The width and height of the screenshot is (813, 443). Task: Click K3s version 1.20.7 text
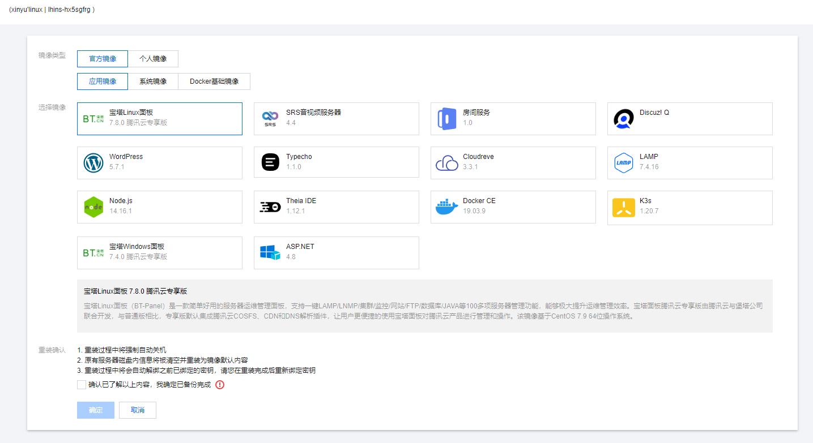[x=649, y=211]
